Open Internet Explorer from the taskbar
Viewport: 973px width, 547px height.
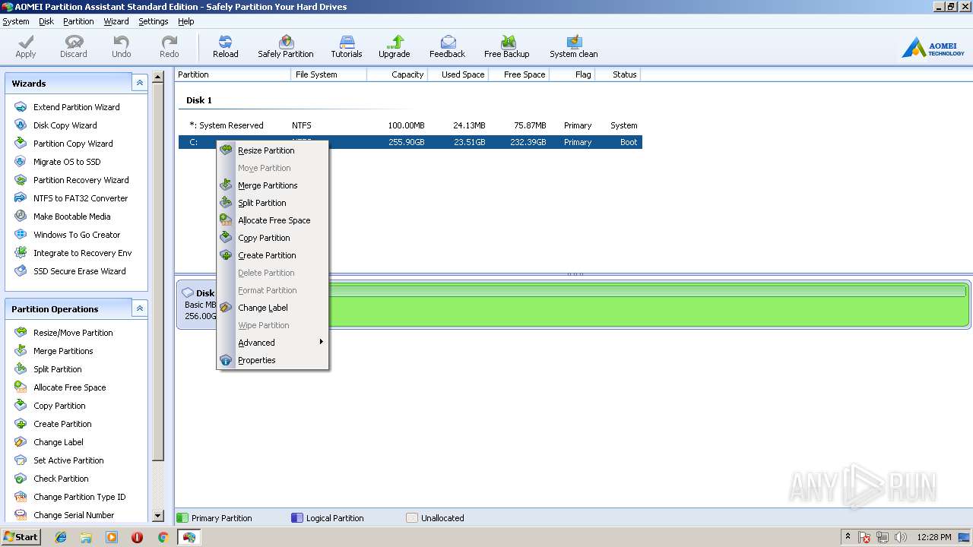point(61,537)
